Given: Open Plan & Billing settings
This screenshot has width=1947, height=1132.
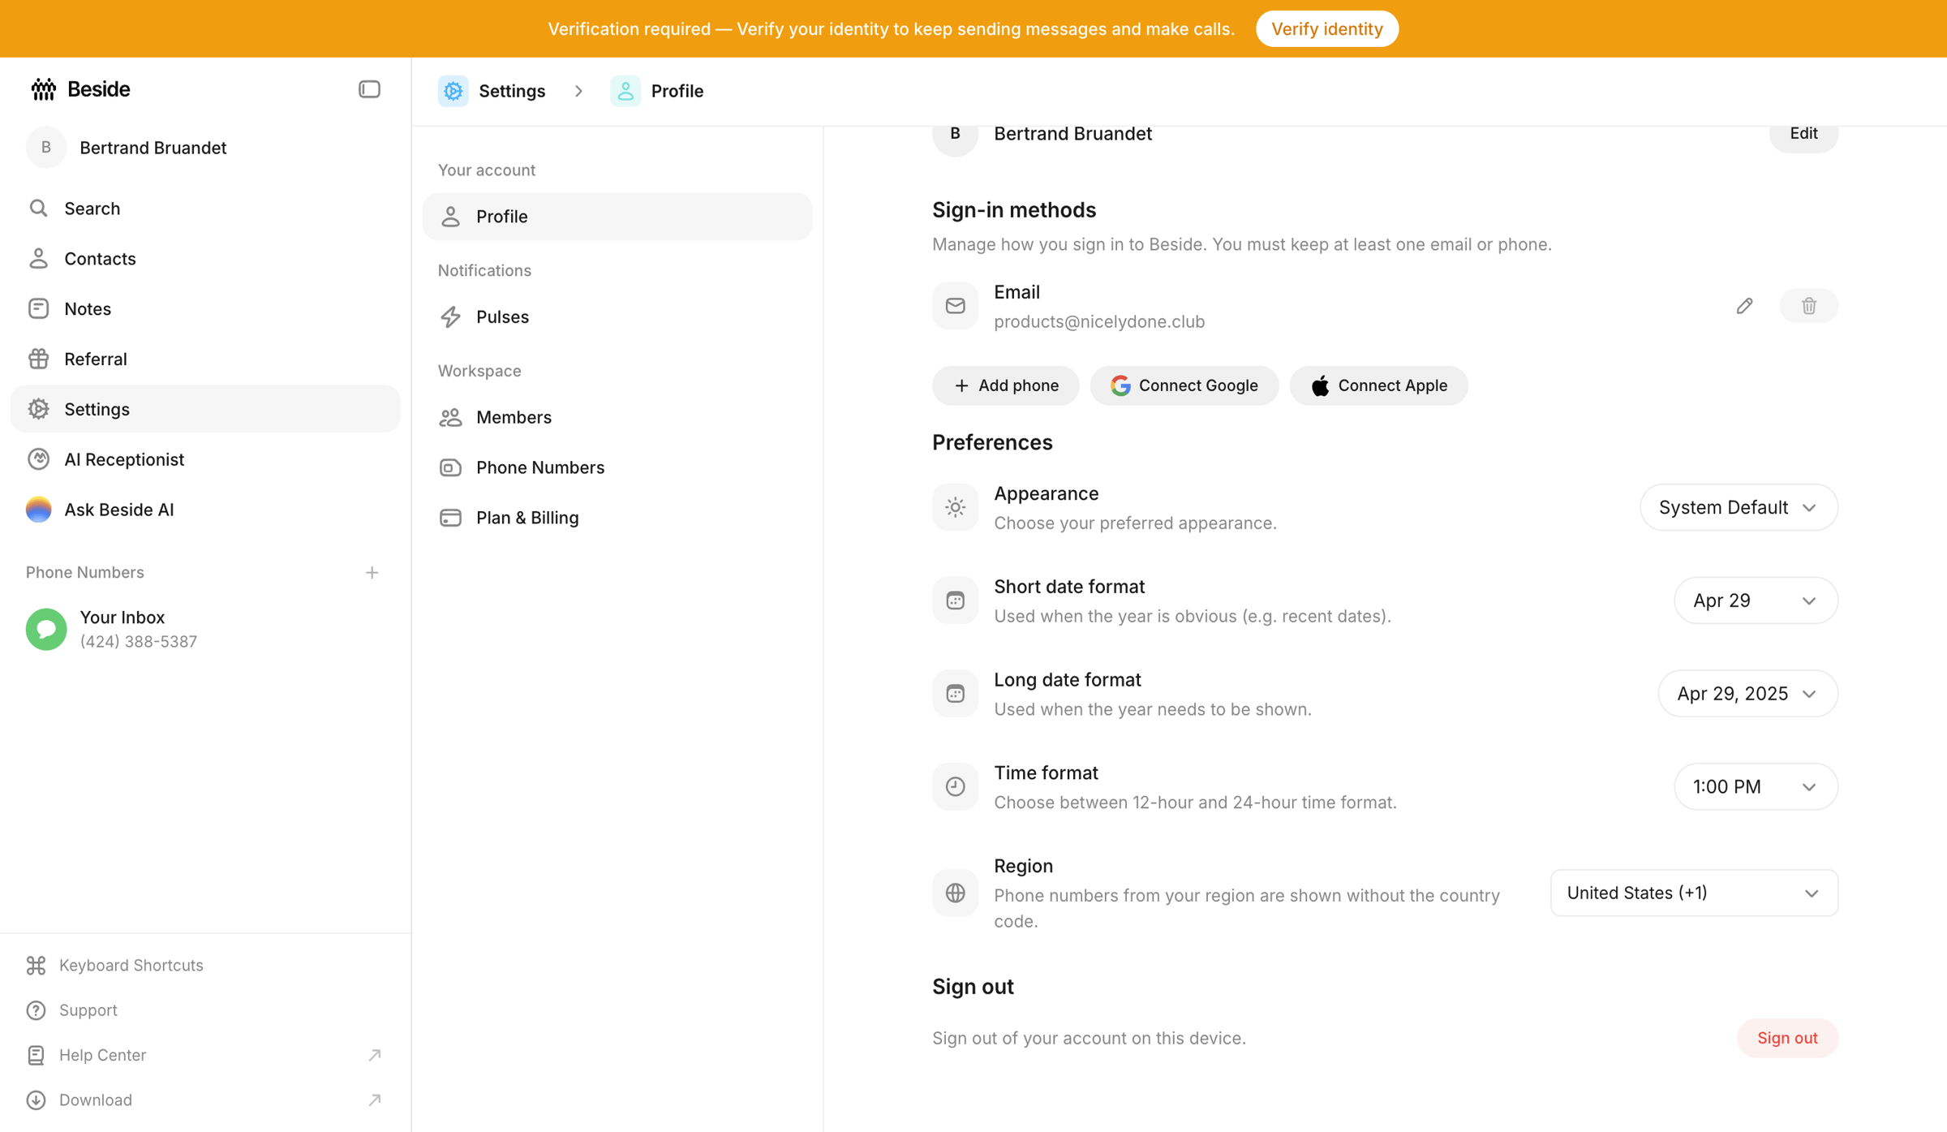Looking at the screenshot, I should coord(617,518).
